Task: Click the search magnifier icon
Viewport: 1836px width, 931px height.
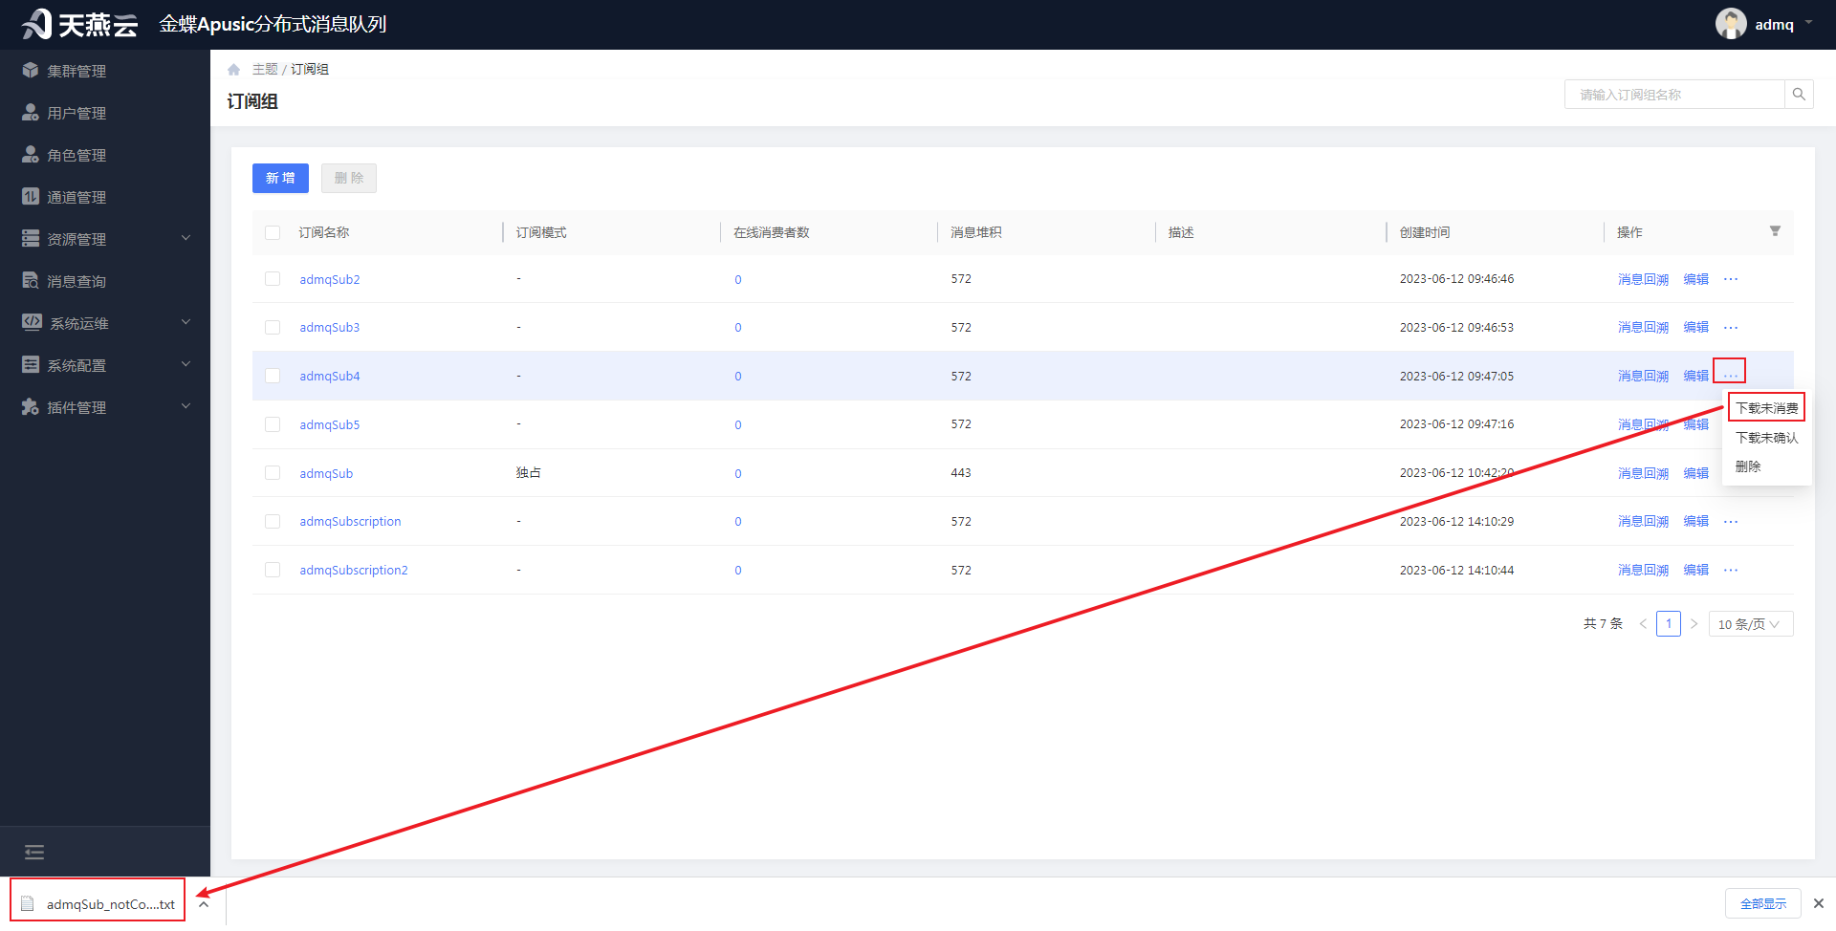Action: pos(1799,95)
